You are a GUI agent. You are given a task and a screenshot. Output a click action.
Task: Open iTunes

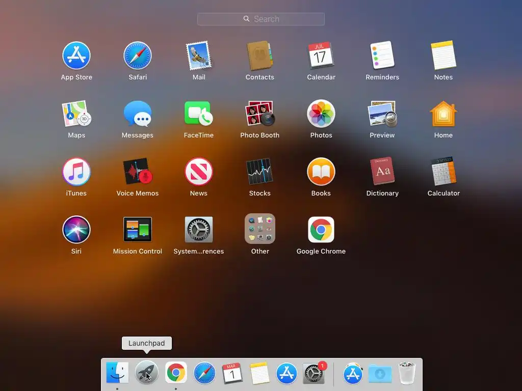[x=76, y=172]
